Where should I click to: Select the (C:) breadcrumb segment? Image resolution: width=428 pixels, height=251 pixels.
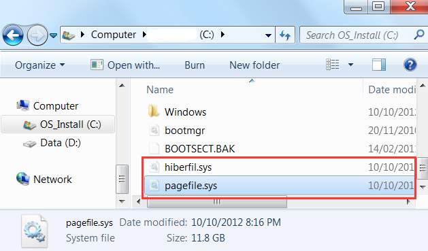(207, 35)
